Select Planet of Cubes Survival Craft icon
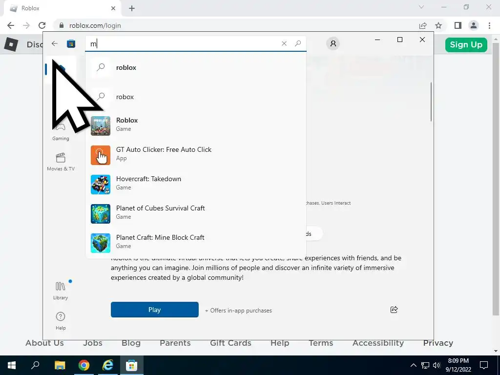Screen dimensions: 500x375 (x=101, y=214)
